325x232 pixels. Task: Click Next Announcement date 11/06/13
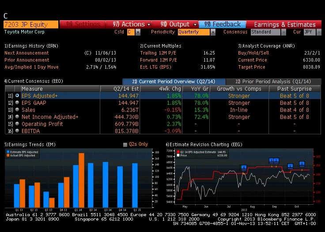[106, 53]
